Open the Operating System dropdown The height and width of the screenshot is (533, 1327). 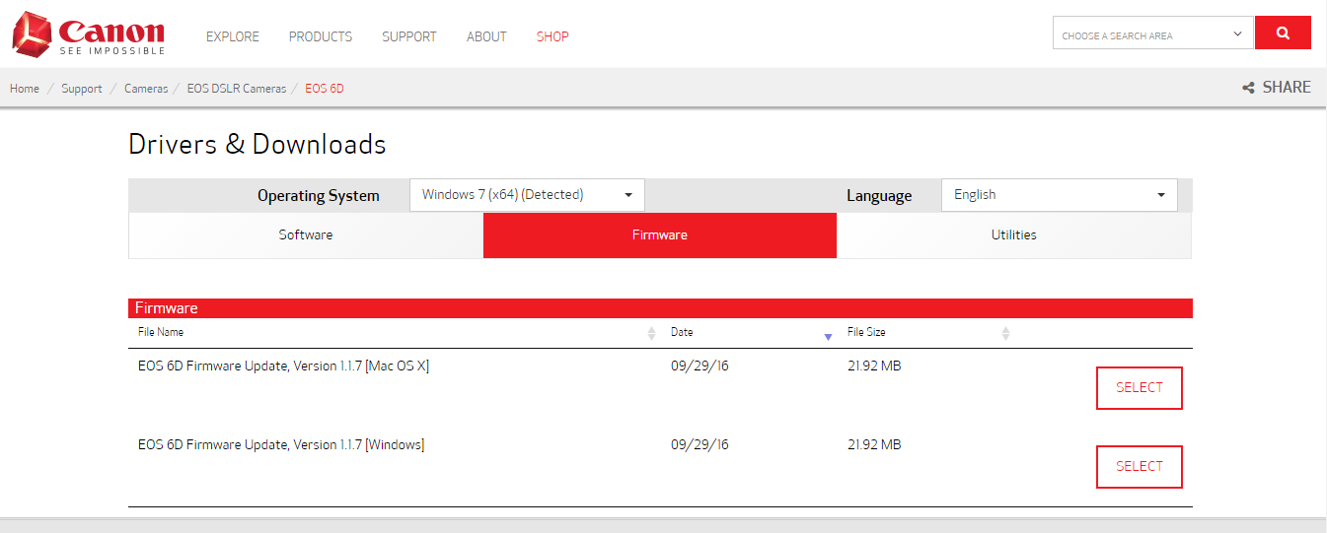[x=527, y=195]
